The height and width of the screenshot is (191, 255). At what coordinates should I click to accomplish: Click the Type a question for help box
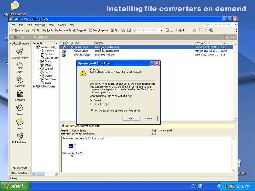coord(219,24)
